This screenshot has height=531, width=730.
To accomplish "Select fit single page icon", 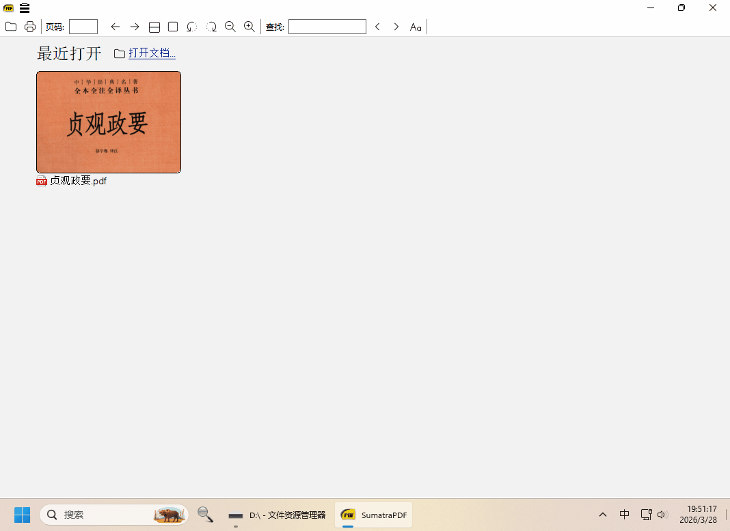I will (173, 27).
